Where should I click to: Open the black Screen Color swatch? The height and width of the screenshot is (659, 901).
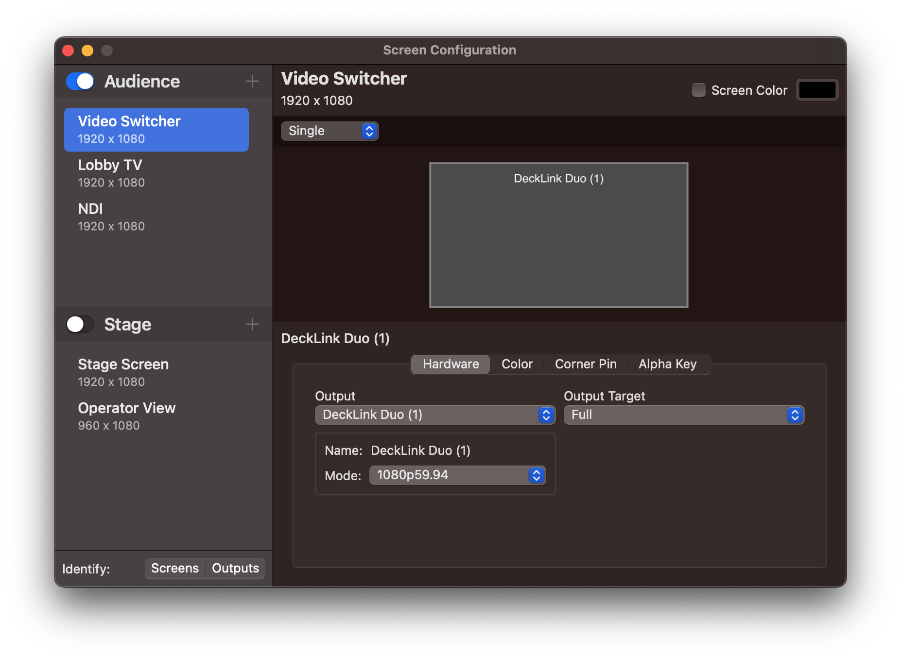point(817,90)
